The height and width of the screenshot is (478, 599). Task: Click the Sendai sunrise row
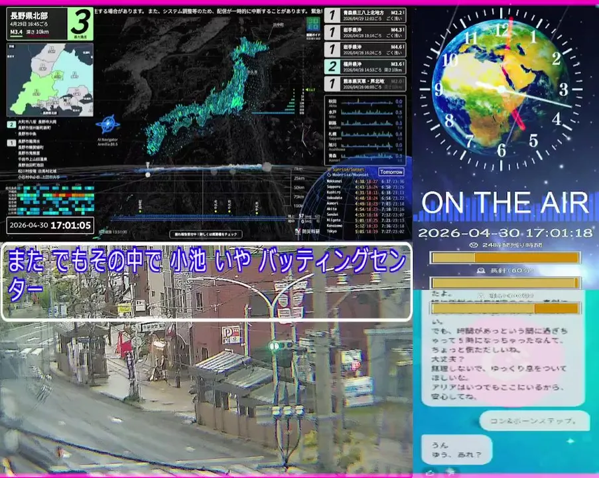[366, 215]
